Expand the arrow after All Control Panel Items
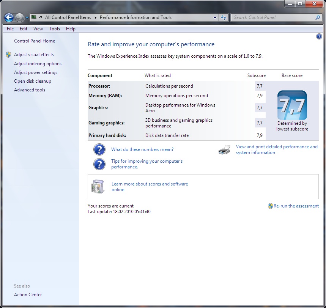Image resolution: width=326 pixels, height=308 pixels. click(95, 17)
